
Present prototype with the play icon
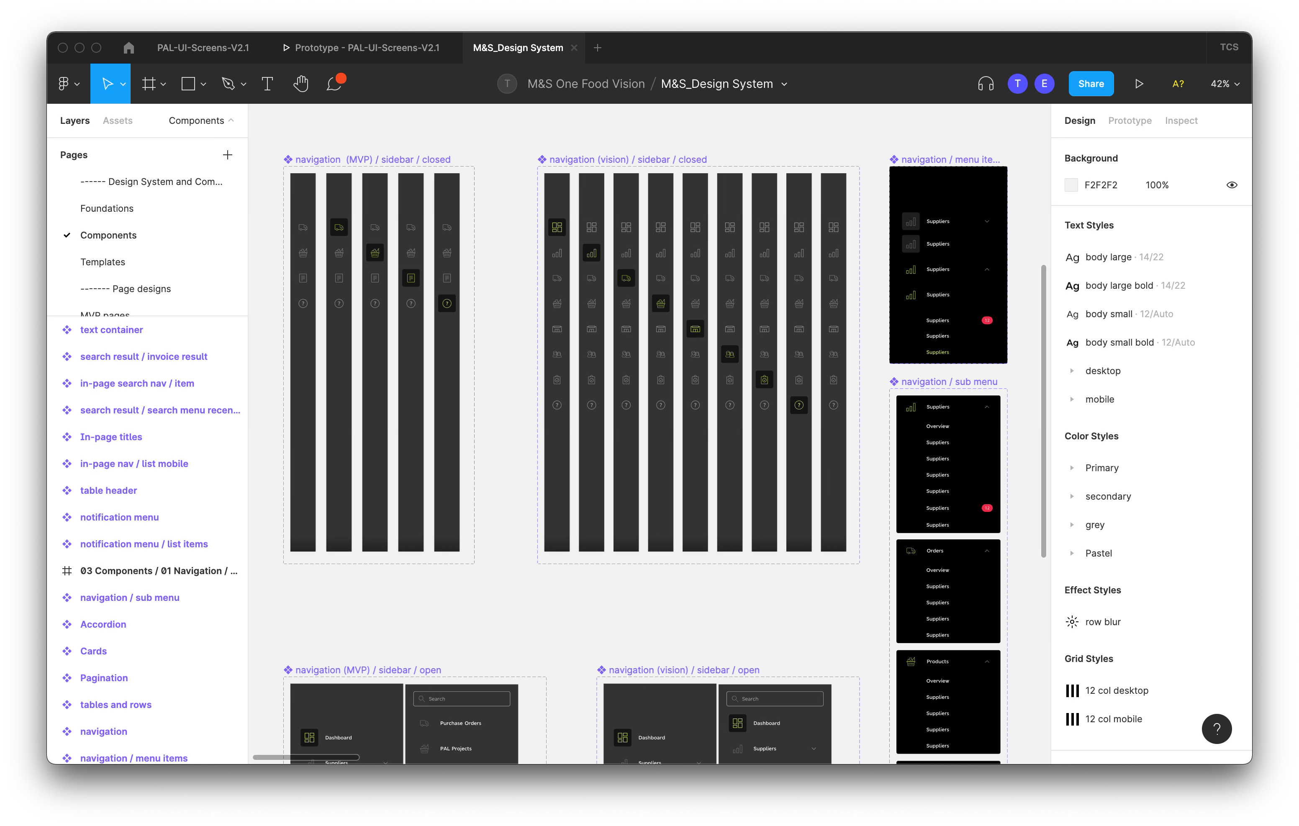point(1139,84)
